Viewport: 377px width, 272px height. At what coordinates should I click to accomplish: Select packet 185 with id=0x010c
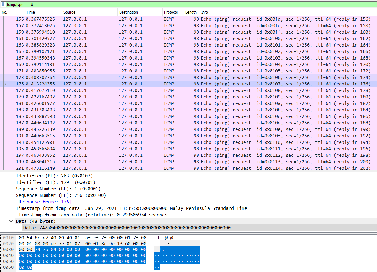click(188, 116)
